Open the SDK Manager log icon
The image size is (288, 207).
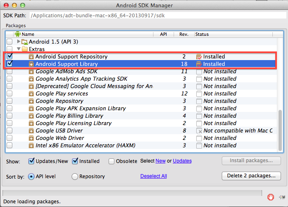282,197
